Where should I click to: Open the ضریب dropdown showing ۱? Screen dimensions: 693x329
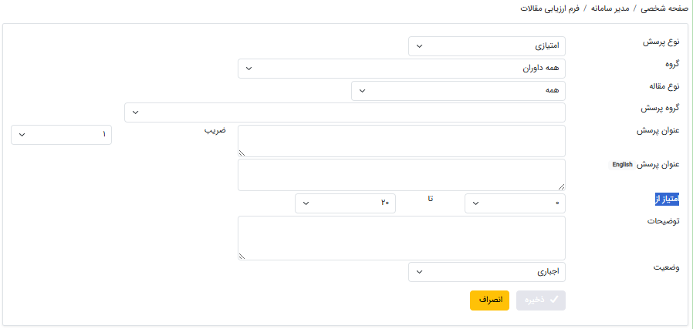click(x=62, y=135)
